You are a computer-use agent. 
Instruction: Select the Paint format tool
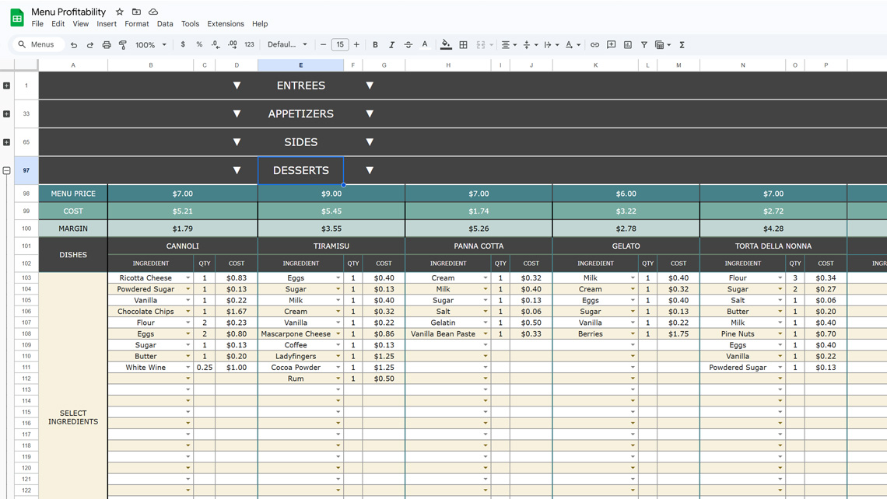(123, 44)
